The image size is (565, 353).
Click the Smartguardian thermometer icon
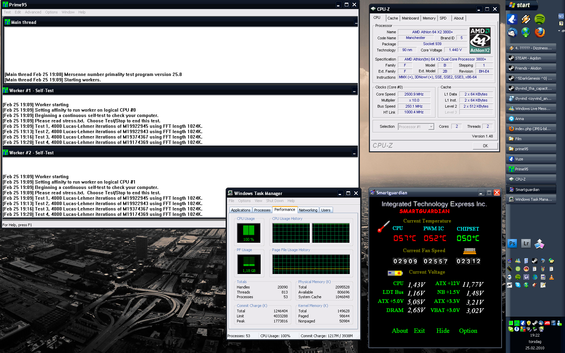click(x=383, y=227)
